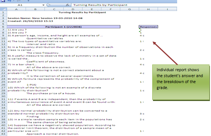Click cell with Session Name text
This screenshot has width=211, height=136.
pos(45,18)
